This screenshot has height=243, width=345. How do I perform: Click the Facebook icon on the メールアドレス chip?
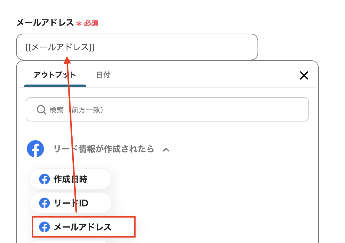(x=44, y=227)
